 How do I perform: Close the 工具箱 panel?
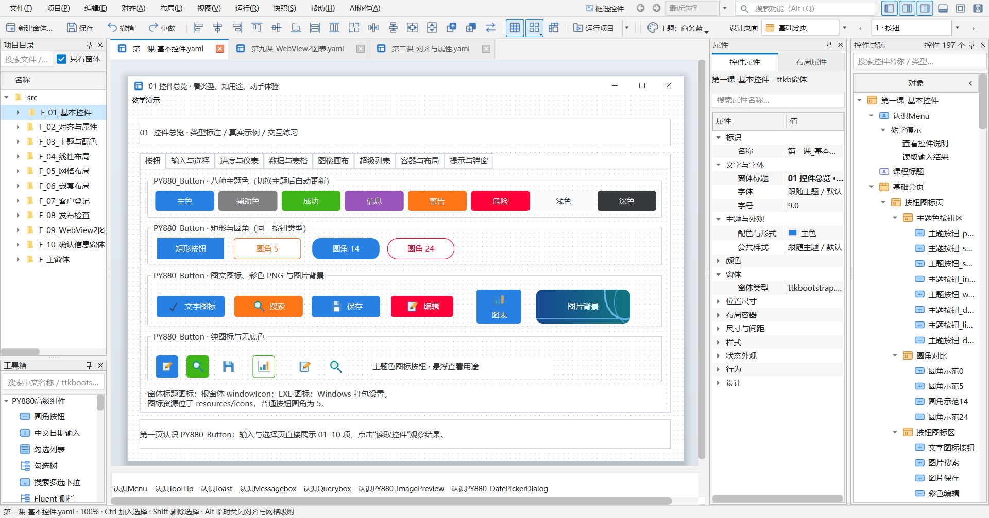pyautogui.click(x=100, y=365)
